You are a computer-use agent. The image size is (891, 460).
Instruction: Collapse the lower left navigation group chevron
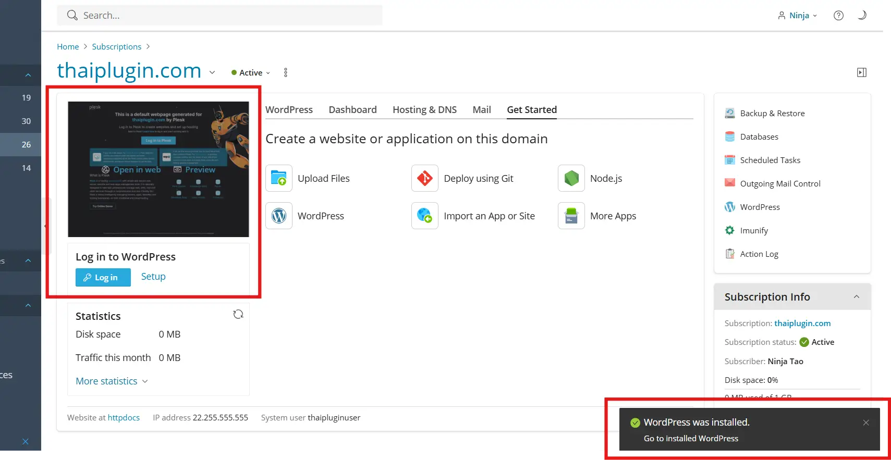[x=28, y=305]
